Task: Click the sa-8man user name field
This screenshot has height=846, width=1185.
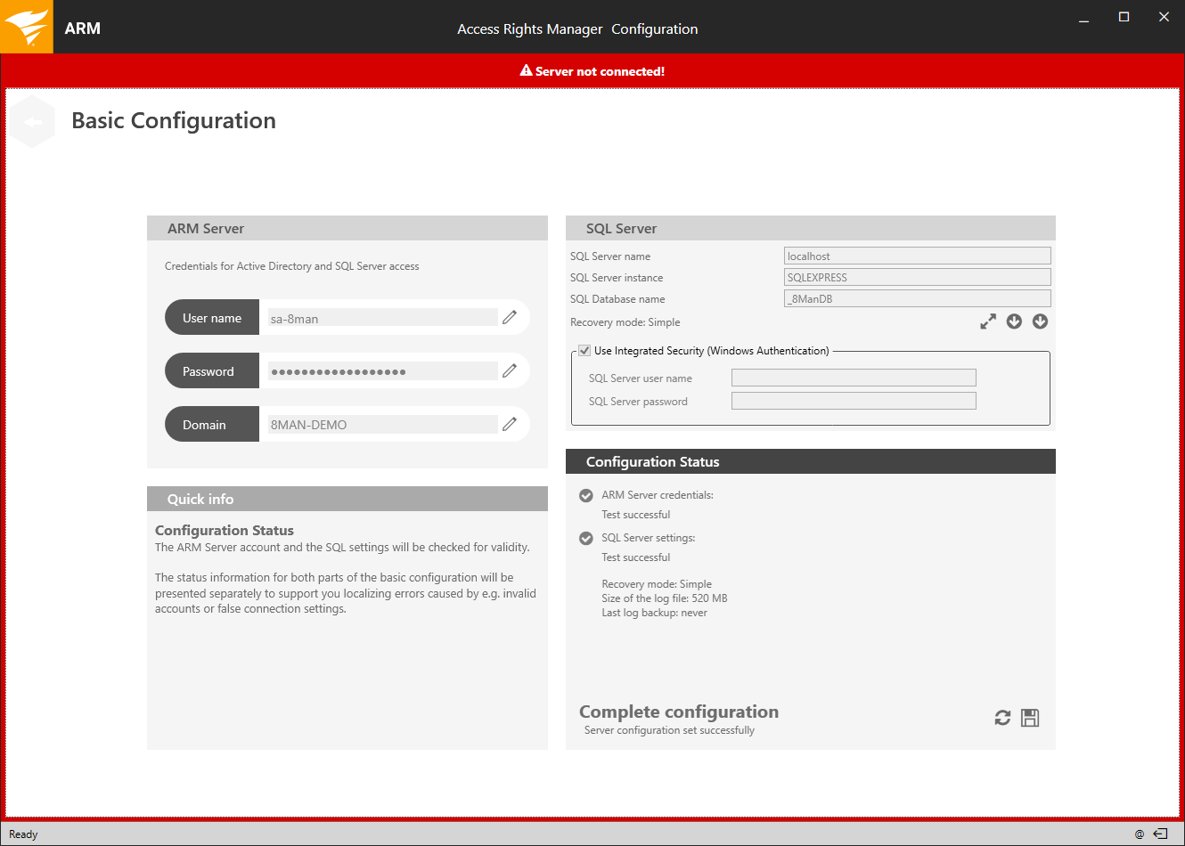Action: tap(382, 318)
